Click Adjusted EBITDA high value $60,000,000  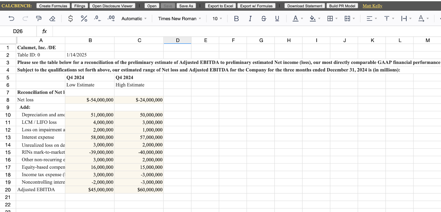tap(139, 190)
